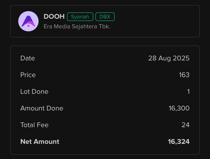
Task: Tap the DBX badge
Action: [x=105, y=17]
